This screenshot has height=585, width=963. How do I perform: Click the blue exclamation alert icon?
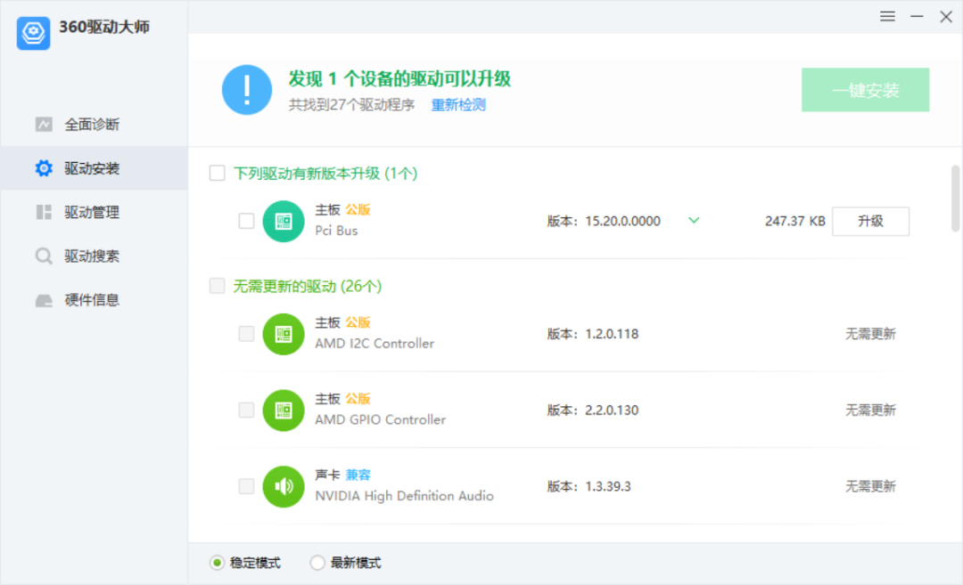pyautogui.click(x=246, y=90)
